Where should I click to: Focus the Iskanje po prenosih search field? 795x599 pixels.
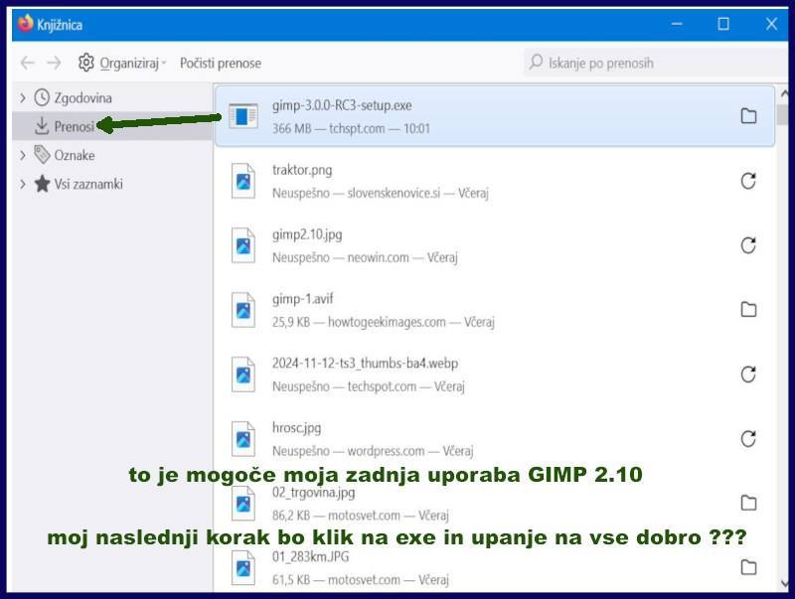654,63
